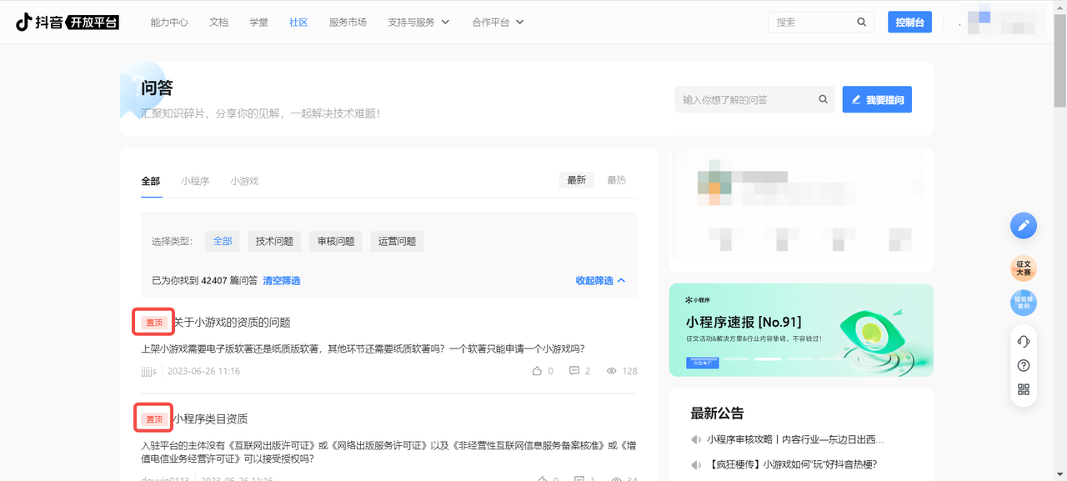Expand the 合作平台 dropdown menu
The height and width of the screenshot is (481, 1067).
(498, 23)
